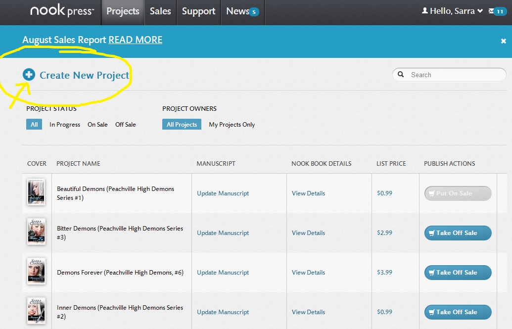This screenshot has height=329, width=512.
Task: Click the READ MORE link
Action: 135,40
